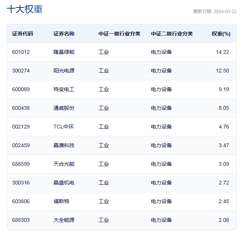Select the name 隆基绿能
This screenshot has height=239, width=243.
pyautogui.click(x=64, y=52)
